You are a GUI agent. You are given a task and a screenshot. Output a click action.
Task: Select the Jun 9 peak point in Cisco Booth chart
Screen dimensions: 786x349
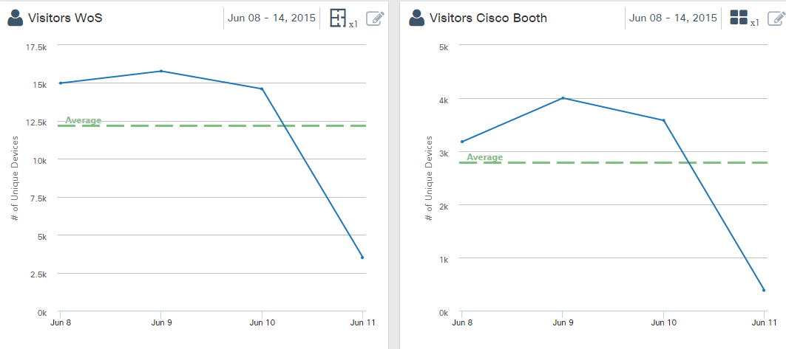[563, 97]
